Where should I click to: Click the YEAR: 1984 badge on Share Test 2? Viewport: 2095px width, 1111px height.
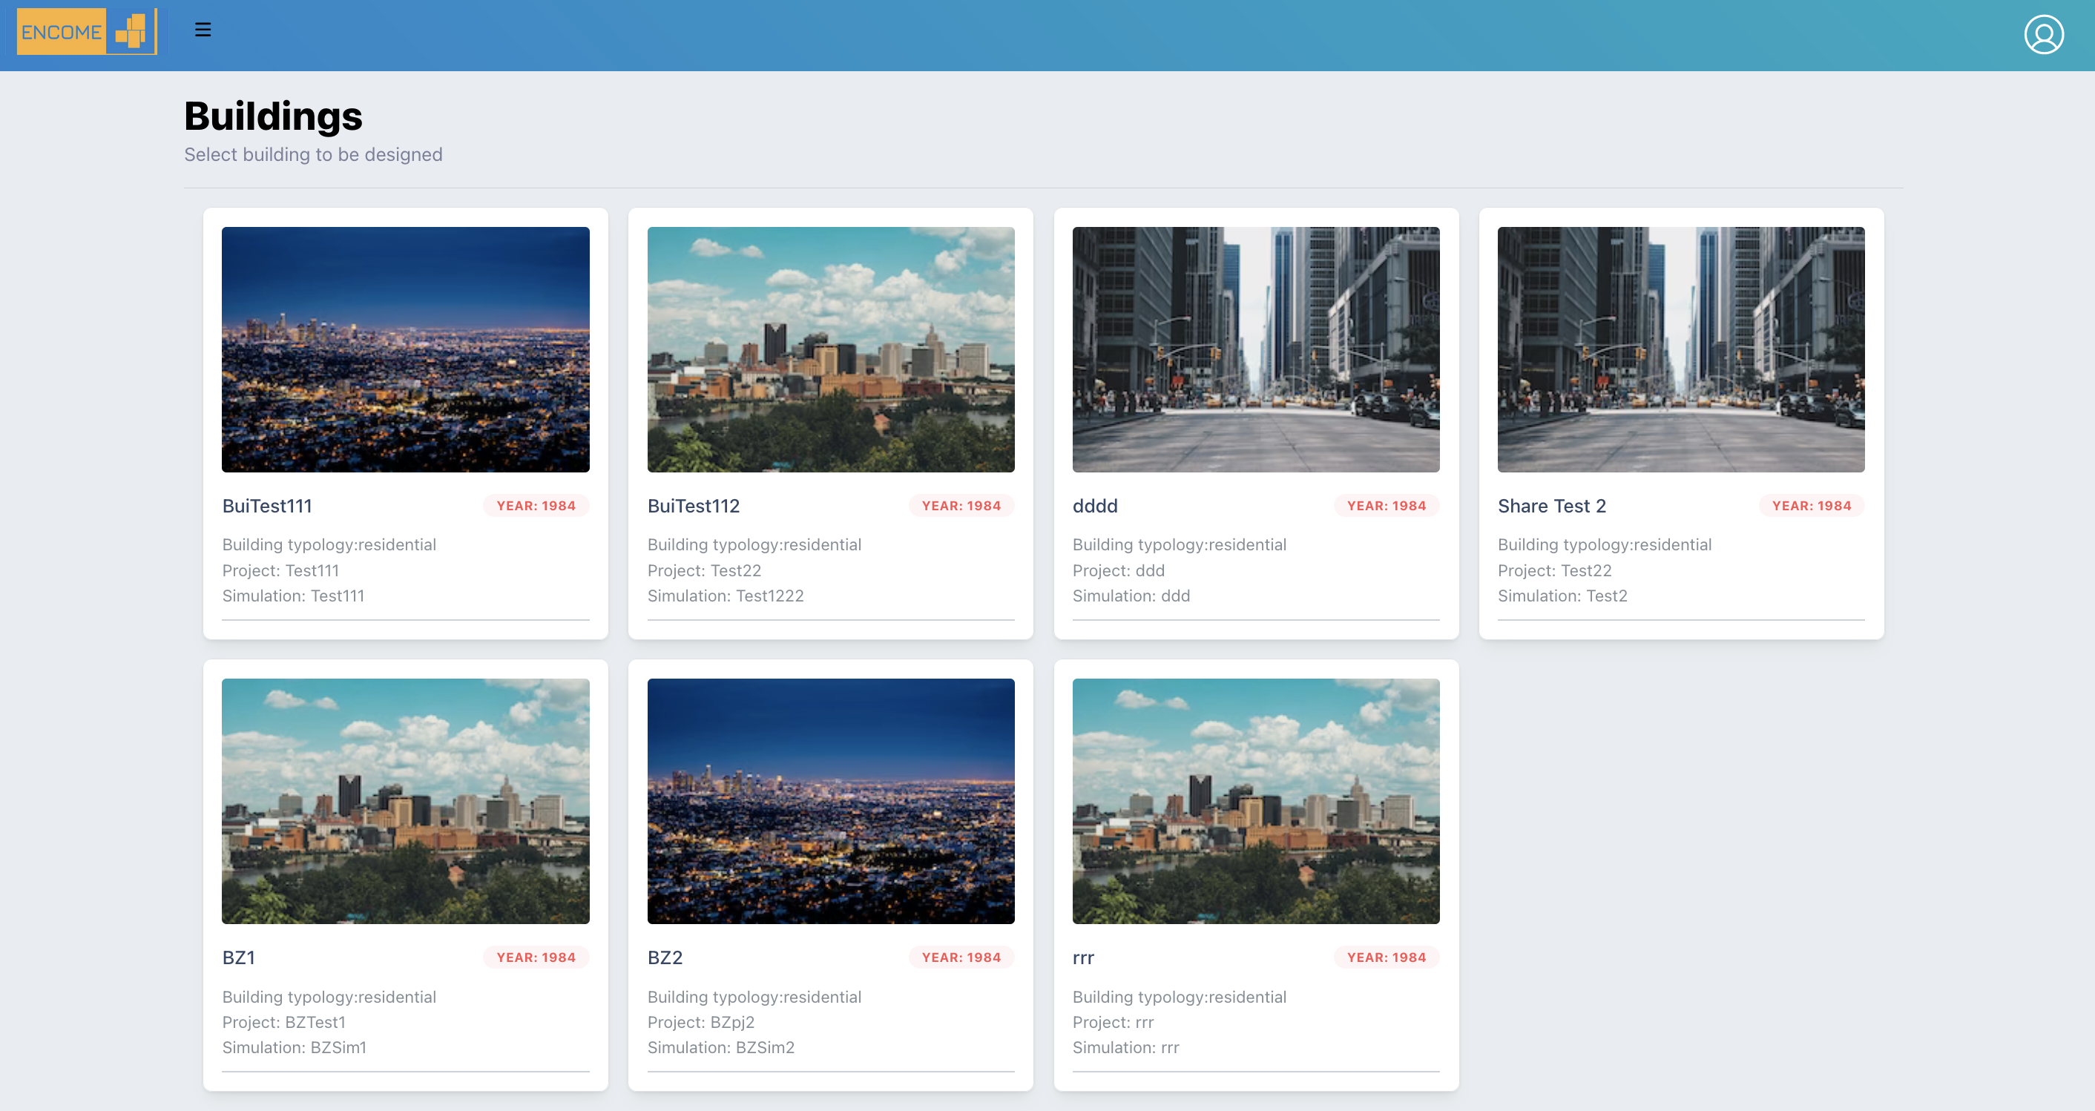coord(1811,506)
